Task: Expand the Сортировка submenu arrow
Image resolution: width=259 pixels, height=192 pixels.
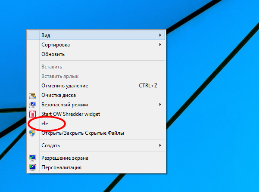Action: coord(160,45)
